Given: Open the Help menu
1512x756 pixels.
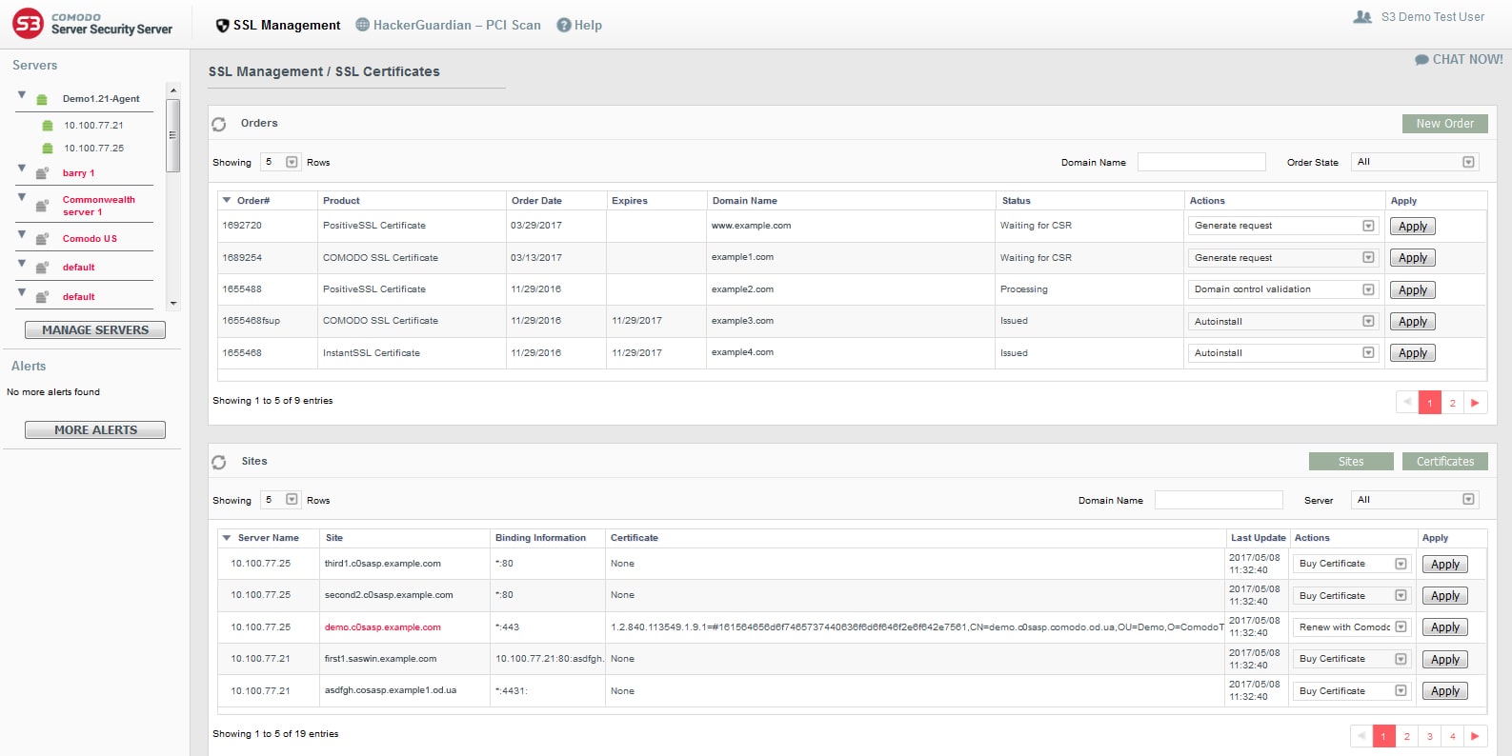Looking at the screenshot, I should pyautogui.click(x=579, y=25).
